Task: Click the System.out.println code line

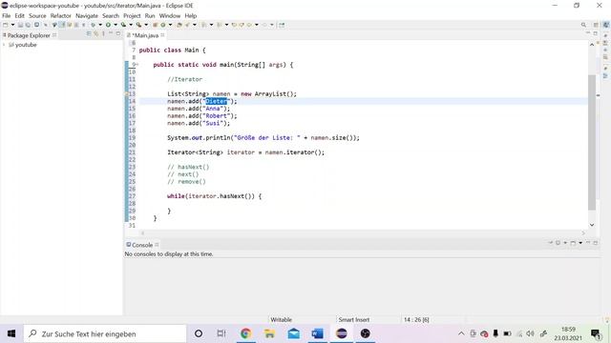Action: [263, 137]
